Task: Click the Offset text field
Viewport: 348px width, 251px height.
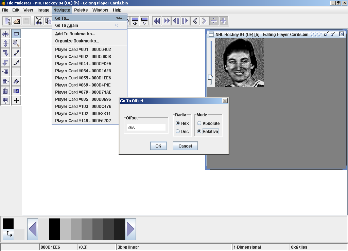Action: click(x=146, y=127)
